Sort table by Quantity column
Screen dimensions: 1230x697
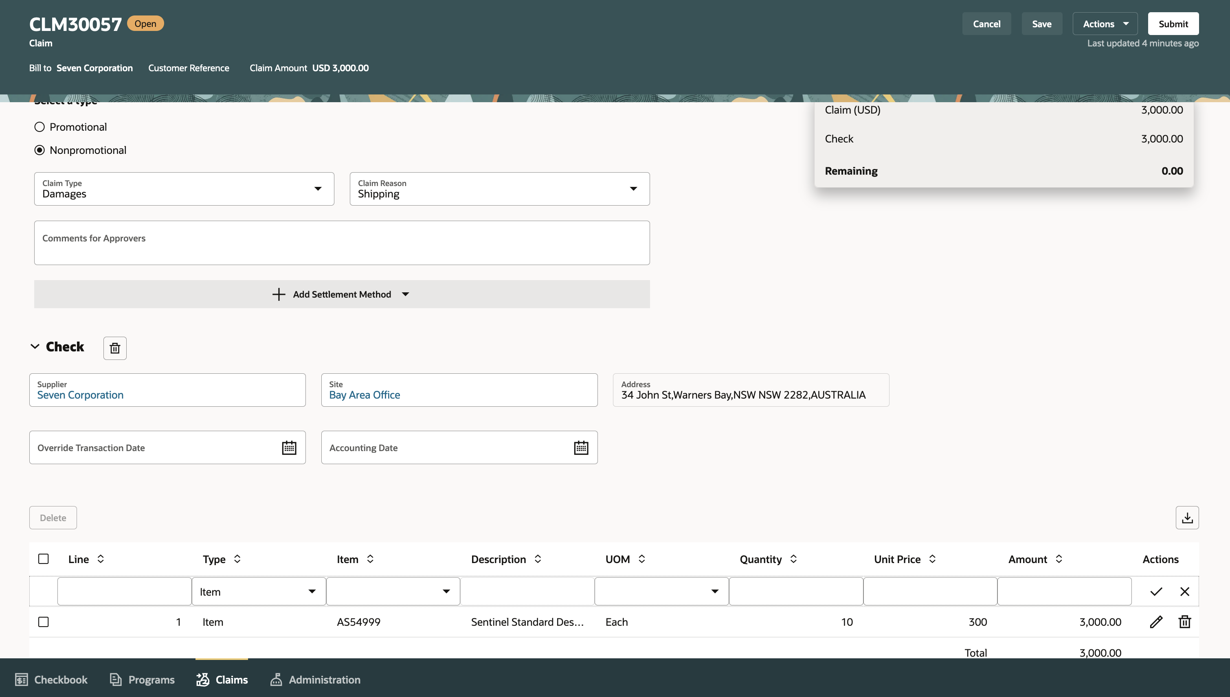coord(793,559)
